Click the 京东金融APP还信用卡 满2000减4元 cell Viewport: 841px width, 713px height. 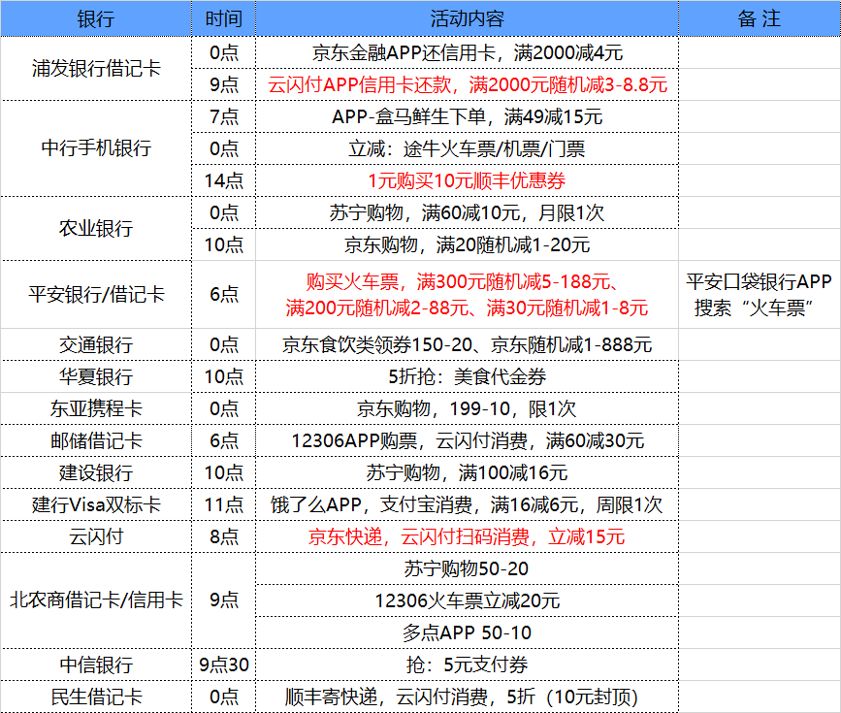468,52
